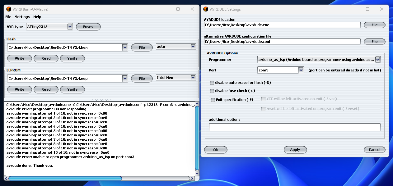Expand the Port com3 dropdown
Image resolution: width=393 pixels, height=186 pixels.
[301, 70]
